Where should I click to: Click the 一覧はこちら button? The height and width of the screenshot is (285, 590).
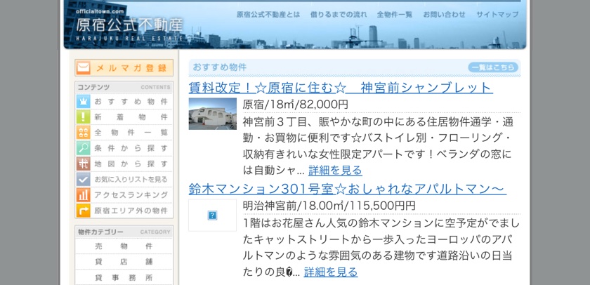493,67
